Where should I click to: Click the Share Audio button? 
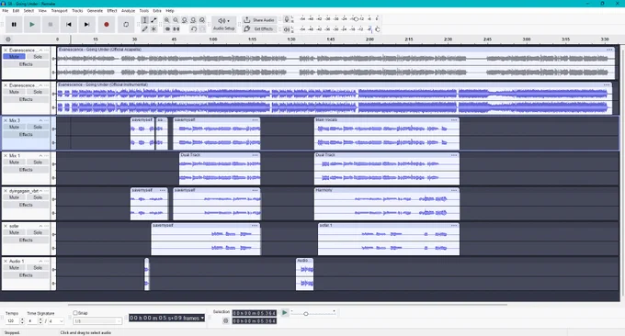[259, 20]
